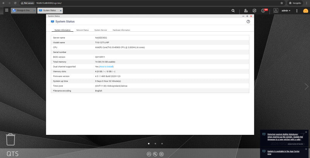Viewport: 310px width, 158px height.
Task: Click the Serial number row label
Action: [60, 52]
